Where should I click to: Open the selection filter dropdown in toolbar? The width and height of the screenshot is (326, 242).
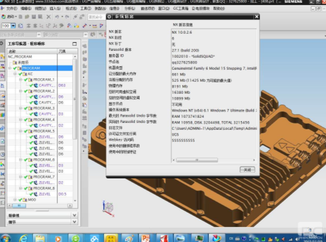(39, 34)
